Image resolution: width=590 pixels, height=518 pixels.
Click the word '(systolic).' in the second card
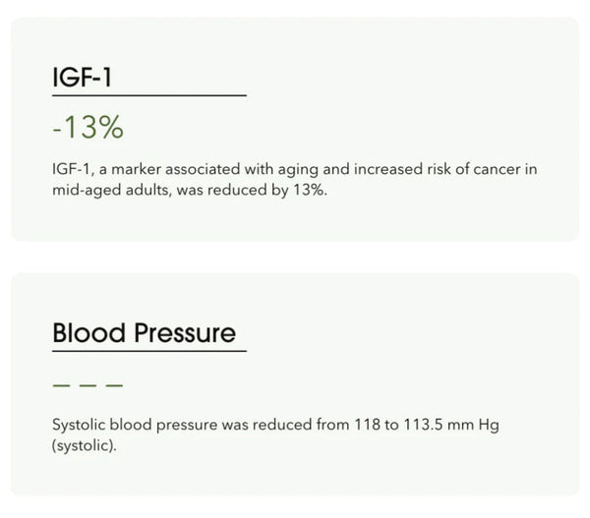coord(85,446)
